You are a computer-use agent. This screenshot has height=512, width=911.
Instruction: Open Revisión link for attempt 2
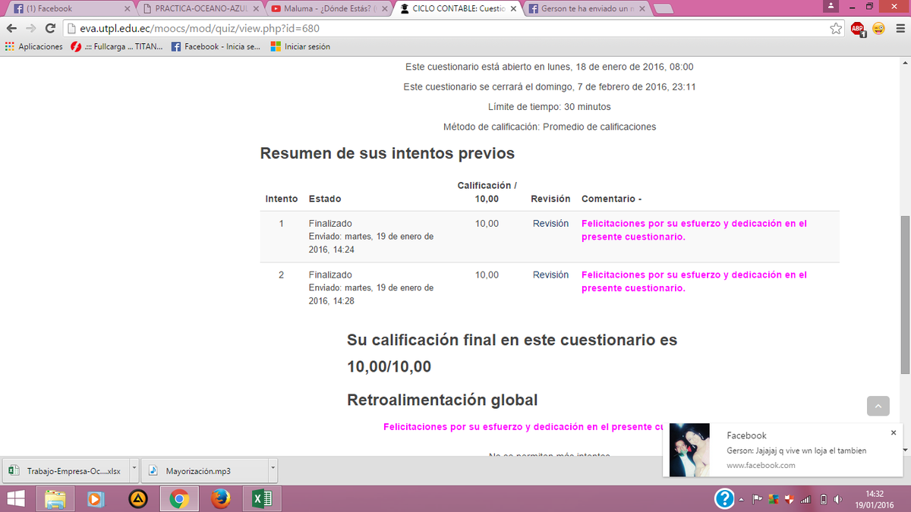click(x=550, y=275)
